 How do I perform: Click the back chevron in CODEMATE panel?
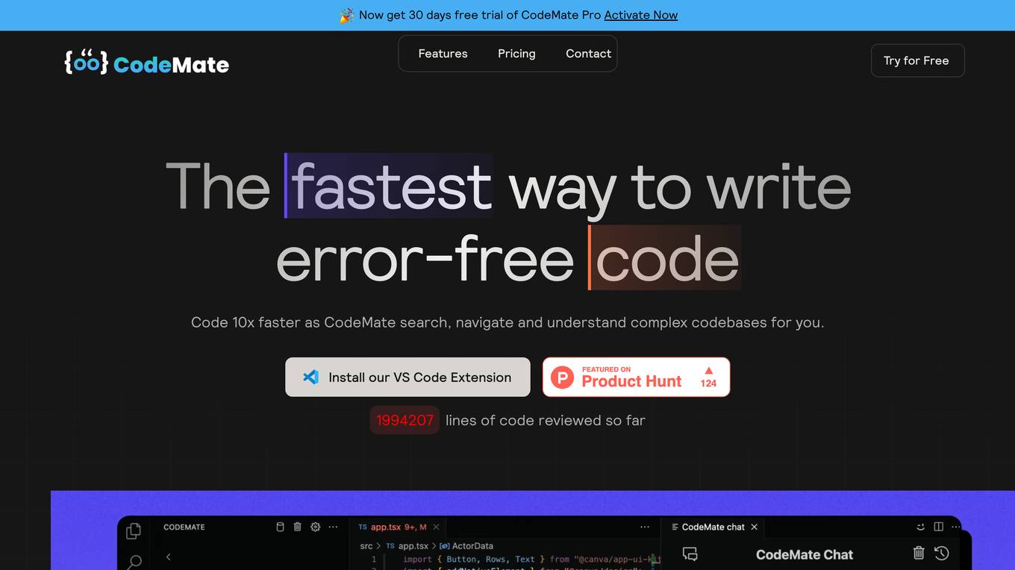[168, 557]
